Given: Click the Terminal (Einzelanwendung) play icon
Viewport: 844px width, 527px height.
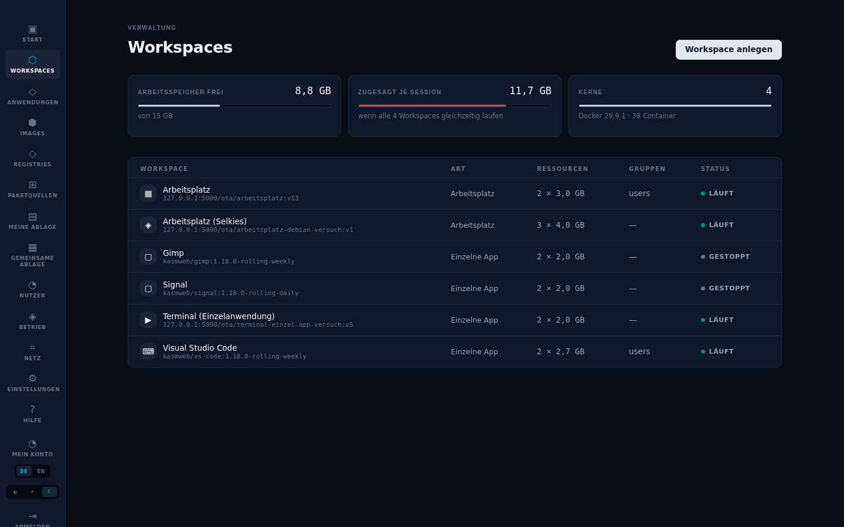Looking at the screenshot, I should click(x=148, y=320).
